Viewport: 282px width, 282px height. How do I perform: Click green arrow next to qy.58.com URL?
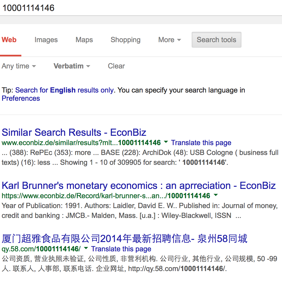click(x=86, y=248)
